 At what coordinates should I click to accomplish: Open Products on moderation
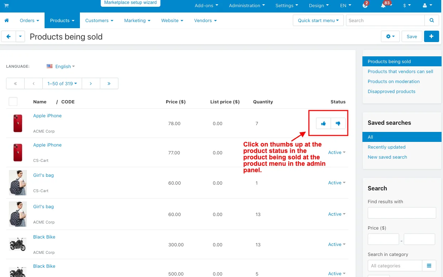394,81
